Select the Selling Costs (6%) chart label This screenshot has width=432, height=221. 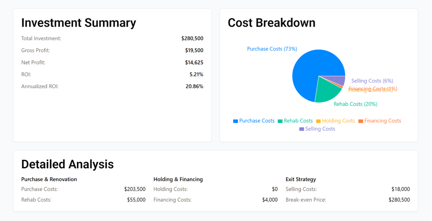[x=372, y=81]
